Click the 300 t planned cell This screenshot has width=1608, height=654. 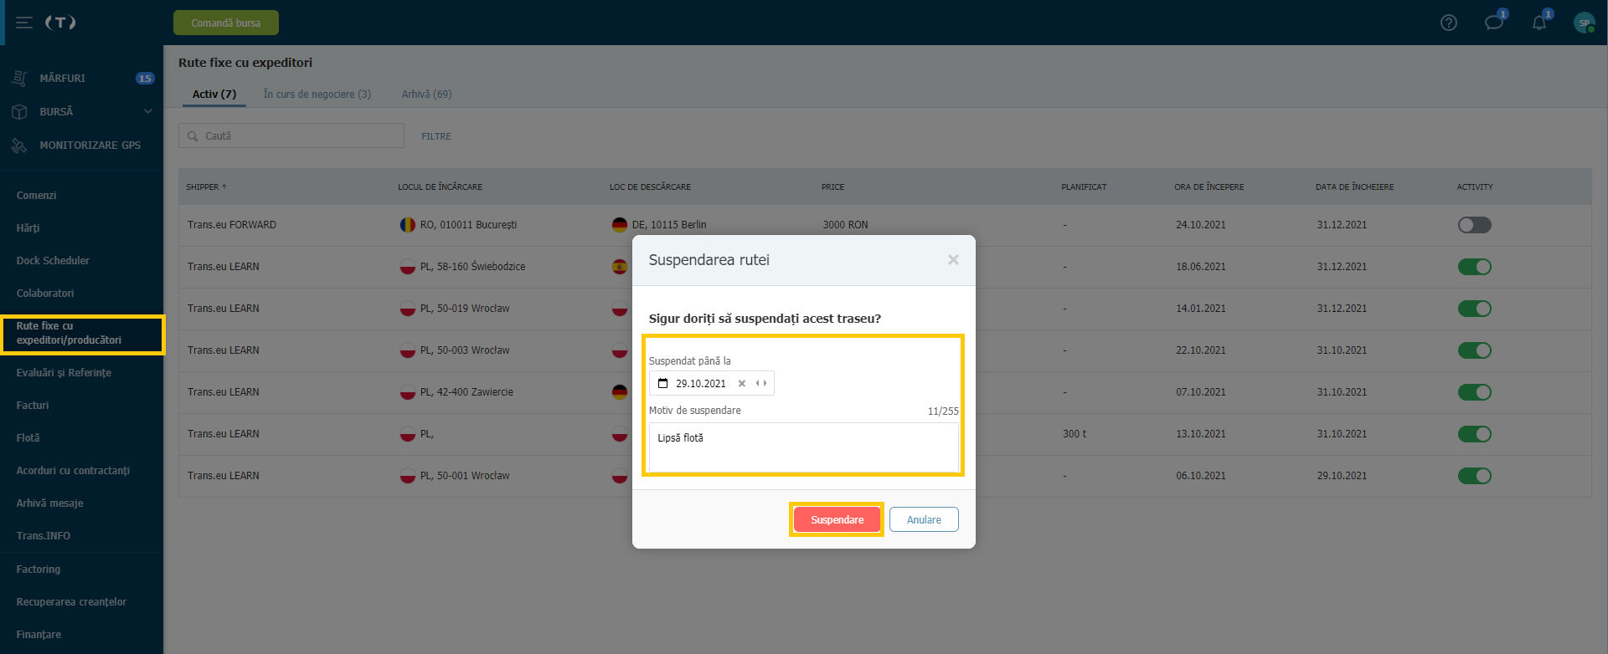click(x=1075, y=433)
